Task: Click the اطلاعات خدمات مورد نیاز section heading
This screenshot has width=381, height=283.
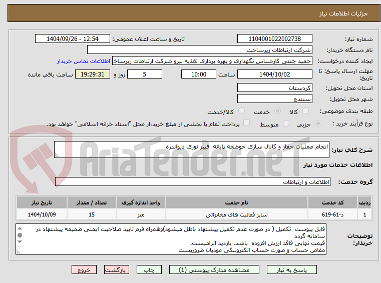Action: click(x=338, y=165)
